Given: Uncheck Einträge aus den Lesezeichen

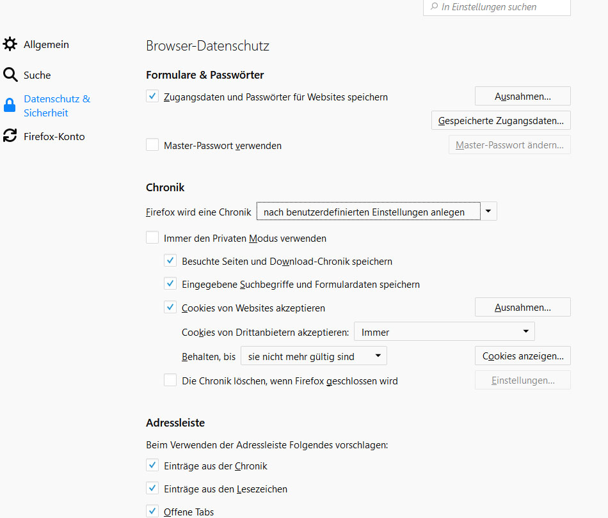Looking at the screenshot, I should point(152,489).
